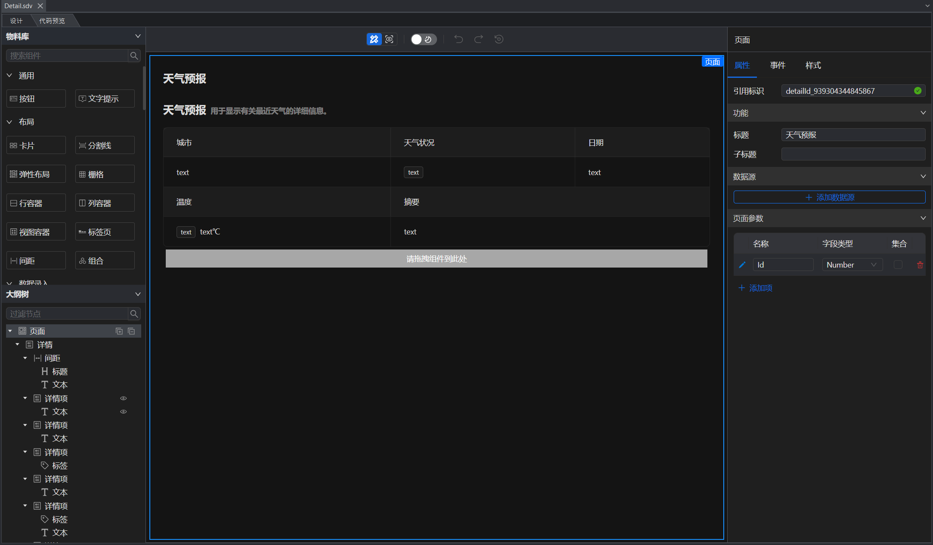The image size is (933, 545).
Task: Select the 标签页 component
Action: tap(105, 232)
